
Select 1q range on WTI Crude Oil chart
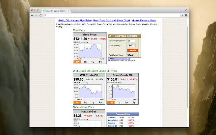click(85, 103)
